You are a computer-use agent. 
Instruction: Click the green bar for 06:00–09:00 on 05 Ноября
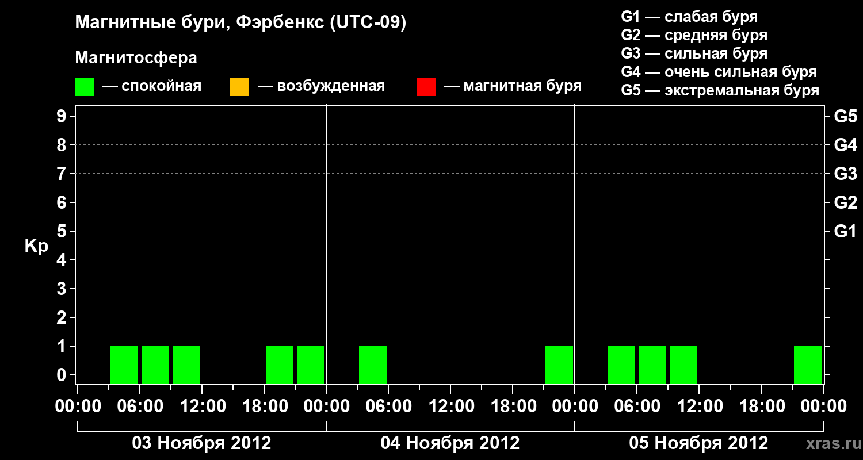point(652,365)
